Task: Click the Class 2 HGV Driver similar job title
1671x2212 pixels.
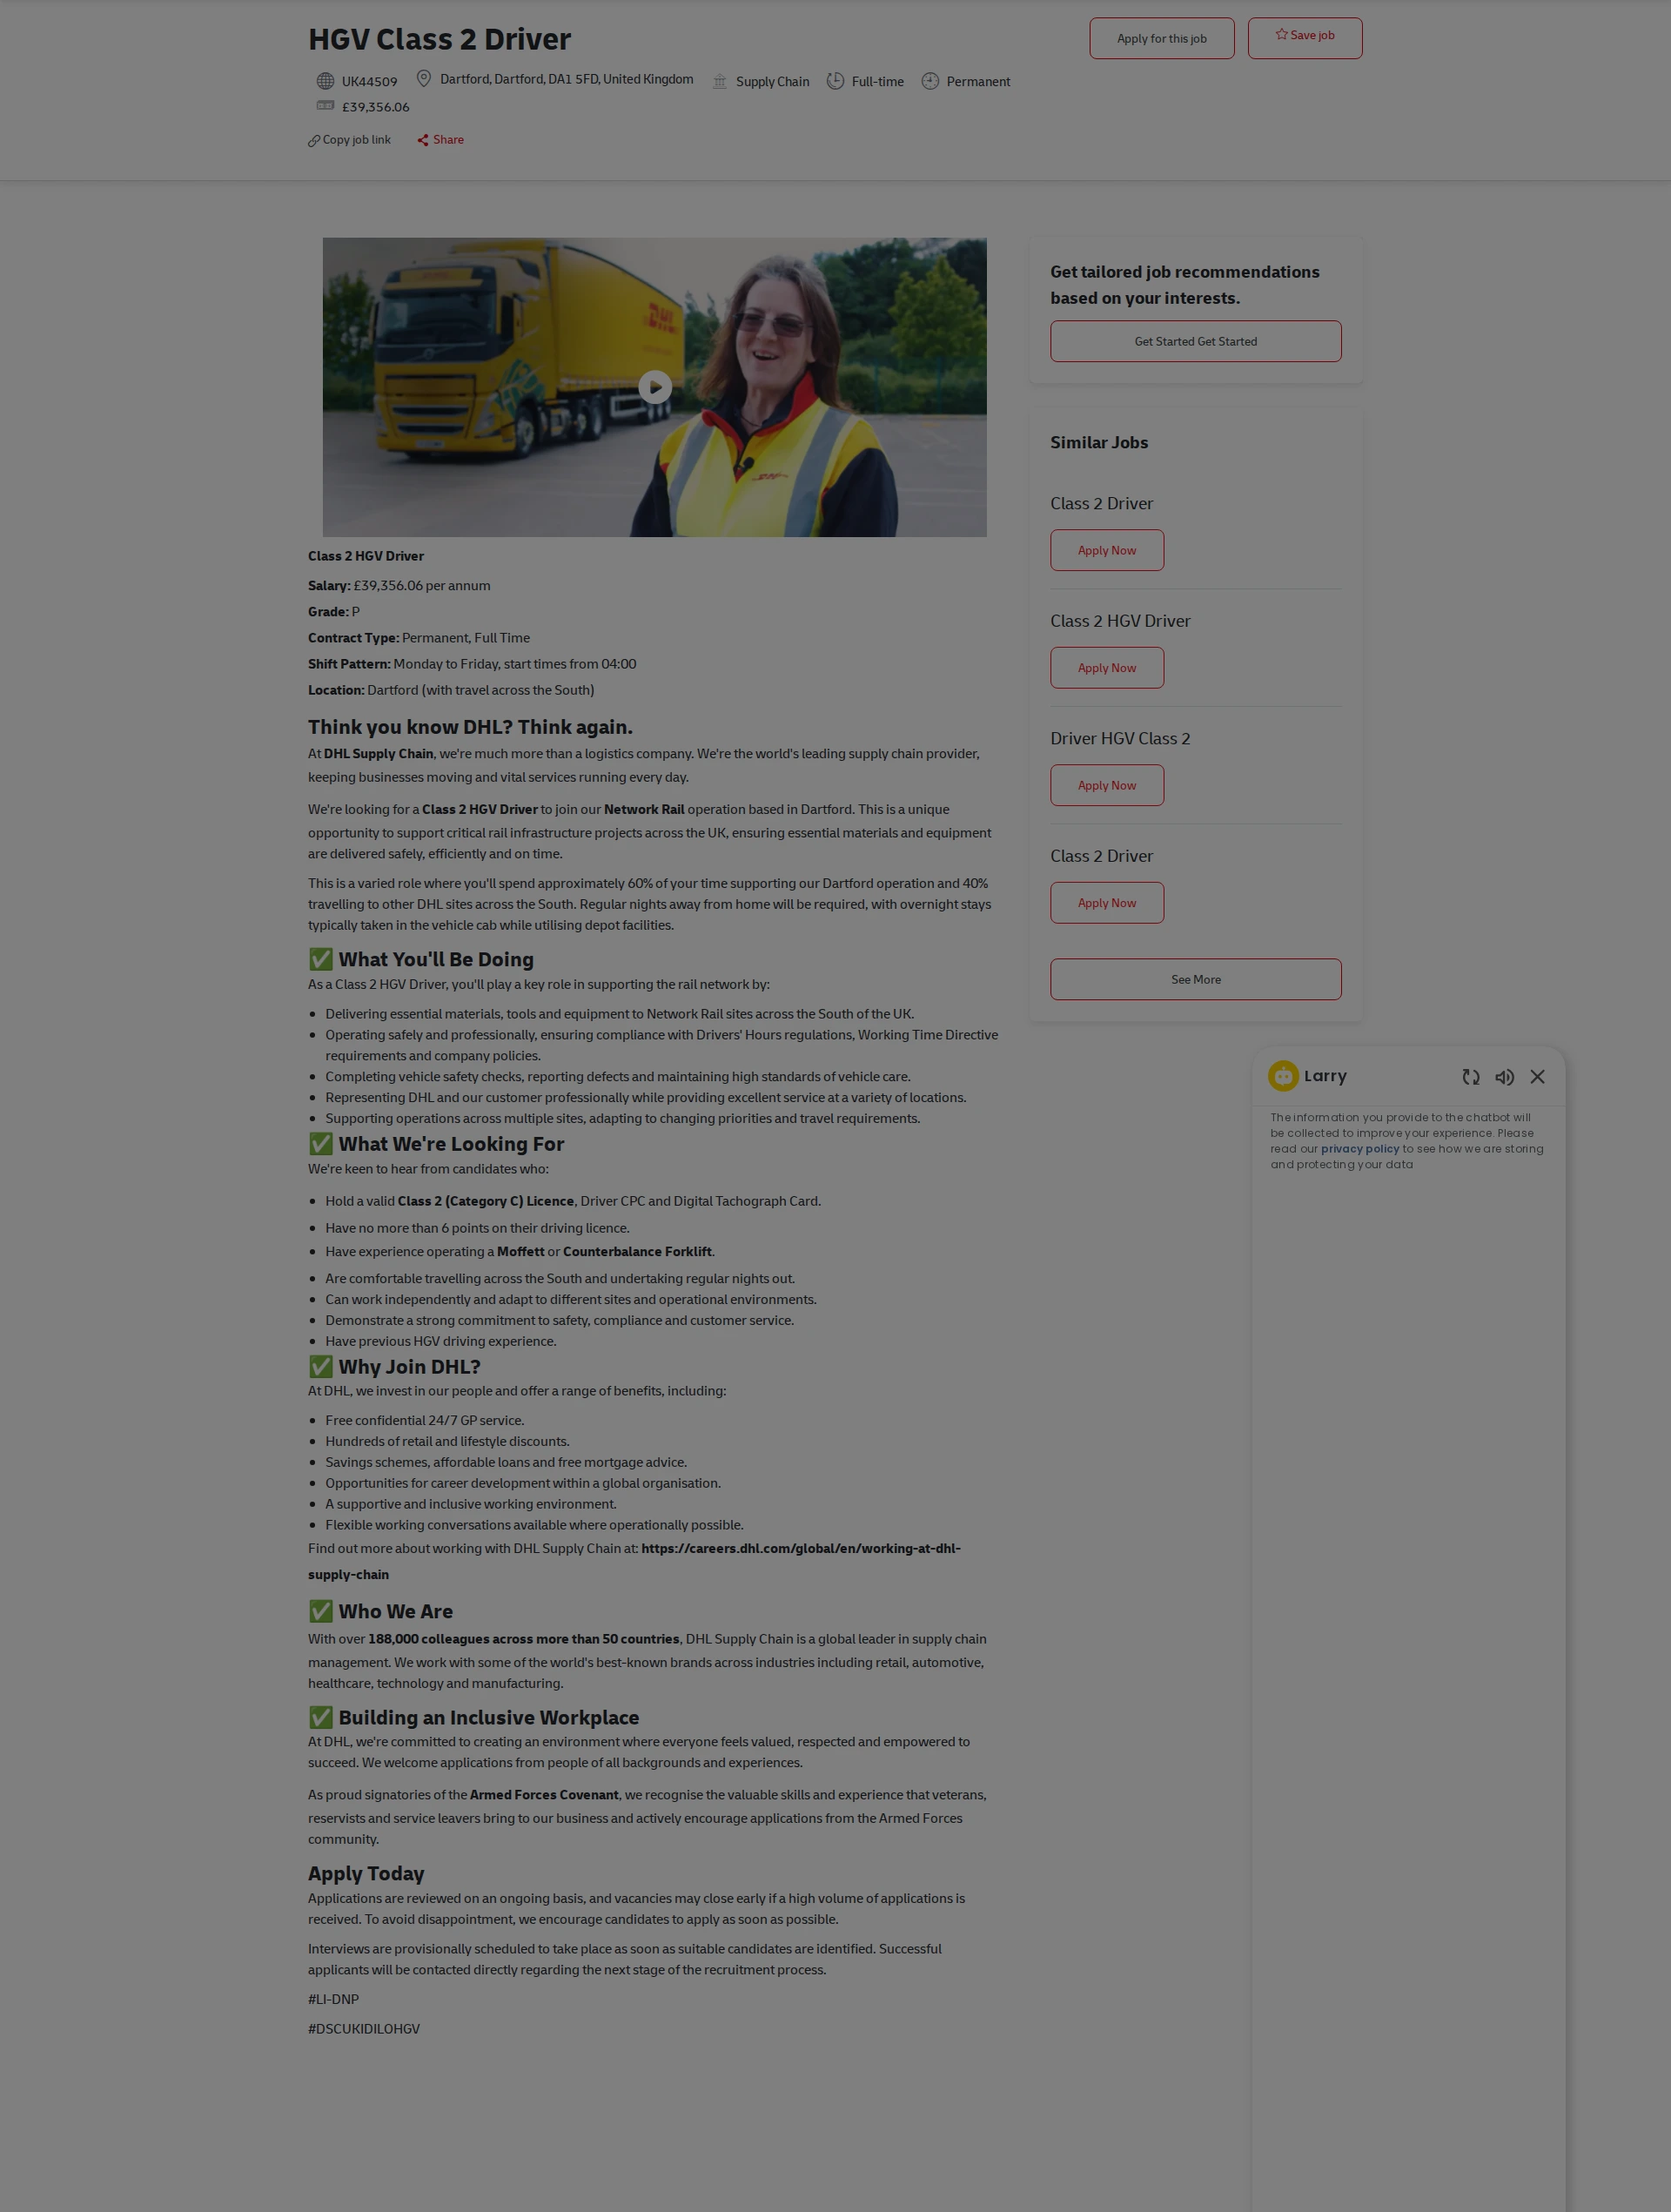Action: (1120, 621)
